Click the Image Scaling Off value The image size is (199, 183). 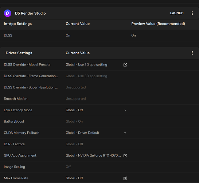tap(68, 167)
